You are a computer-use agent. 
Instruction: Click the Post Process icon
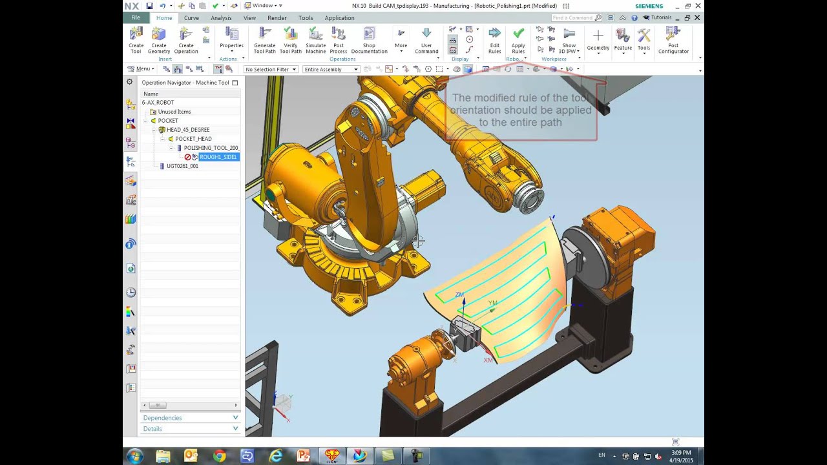pyautogui.click(x=339, y=40)
